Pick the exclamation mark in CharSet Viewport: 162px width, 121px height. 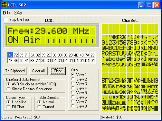107,37
